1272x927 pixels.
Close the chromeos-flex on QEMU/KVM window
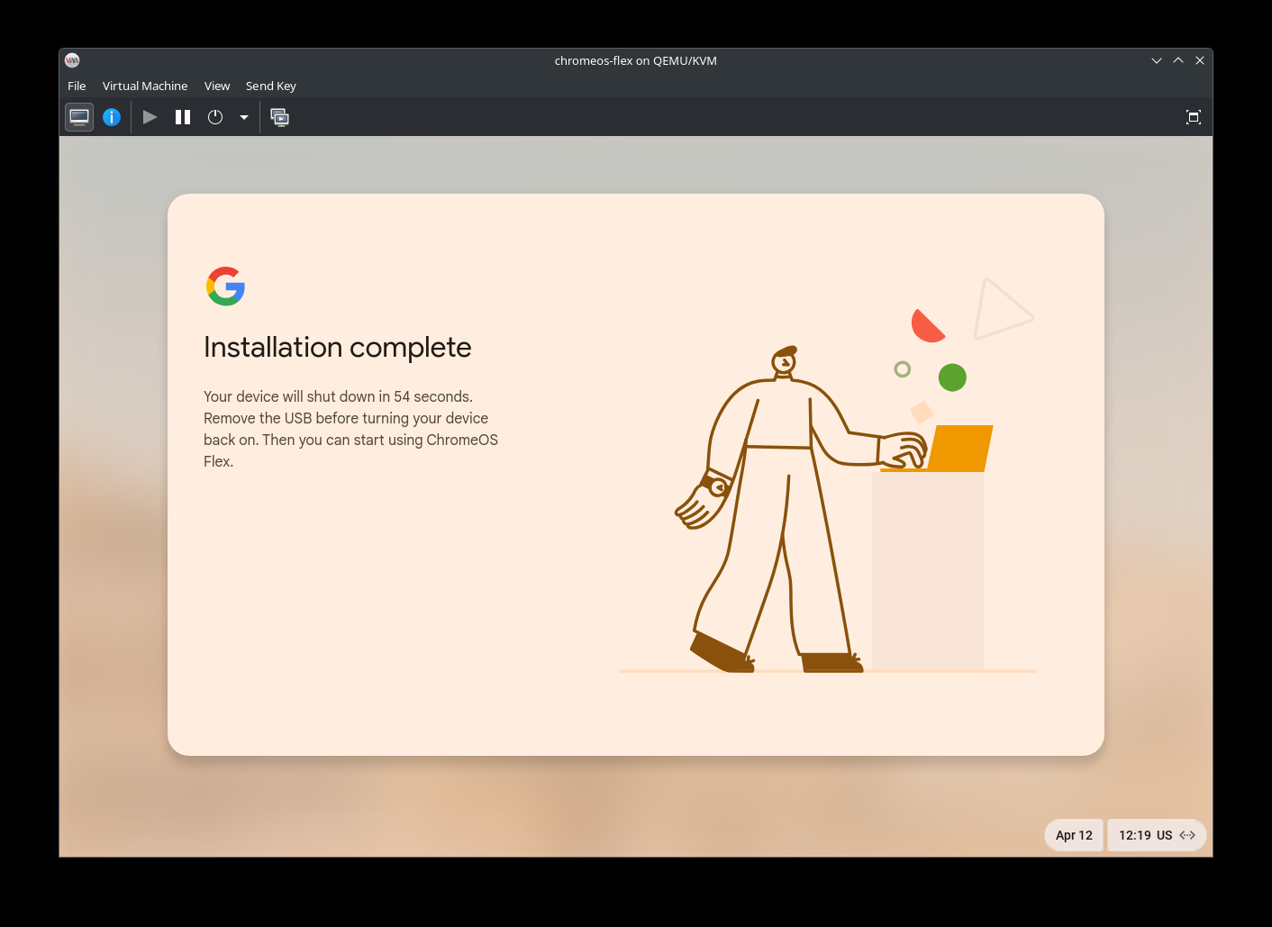pos(1200,60)
